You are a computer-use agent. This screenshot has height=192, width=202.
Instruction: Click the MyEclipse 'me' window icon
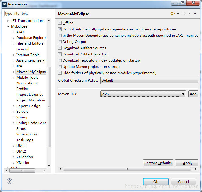(4, 4)
